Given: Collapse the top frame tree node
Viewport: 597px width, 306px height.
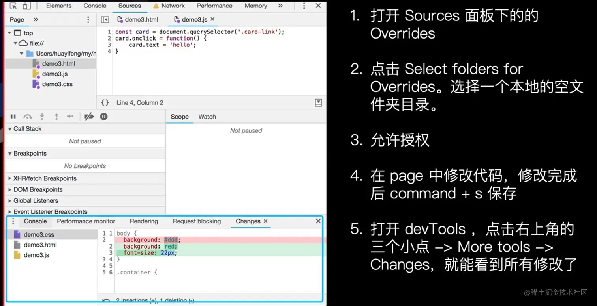Looking at the screenshot, I should coord(9,33).
